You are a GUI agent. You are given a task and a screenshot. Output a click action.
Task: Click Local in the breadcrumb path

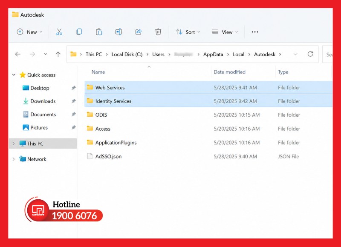239,55
